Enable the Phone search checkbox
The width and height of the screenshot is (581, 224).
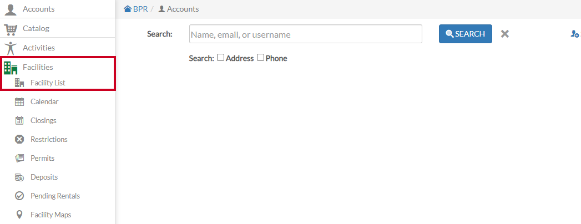pos(260,58)
